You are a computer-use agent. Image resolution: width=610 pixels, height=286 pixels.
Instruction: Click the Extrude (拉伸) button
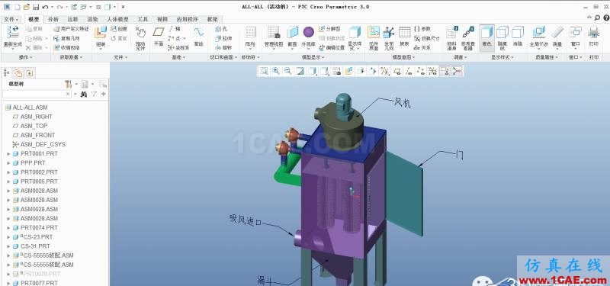pos(223,38)
